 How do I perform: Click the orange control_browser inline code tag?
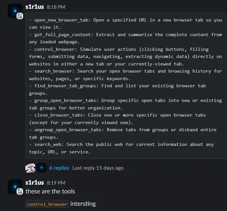coord(47,204)
